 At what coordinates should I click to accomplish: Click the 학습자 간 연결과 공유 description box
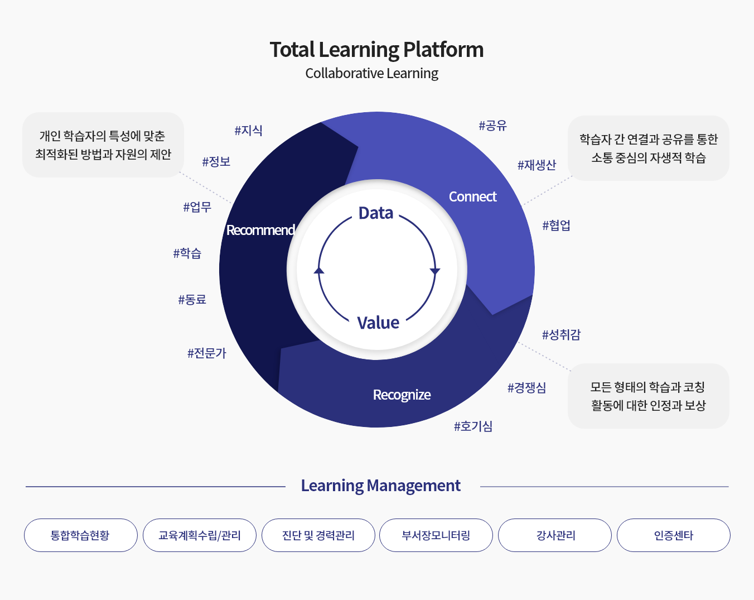coord(649,148)
